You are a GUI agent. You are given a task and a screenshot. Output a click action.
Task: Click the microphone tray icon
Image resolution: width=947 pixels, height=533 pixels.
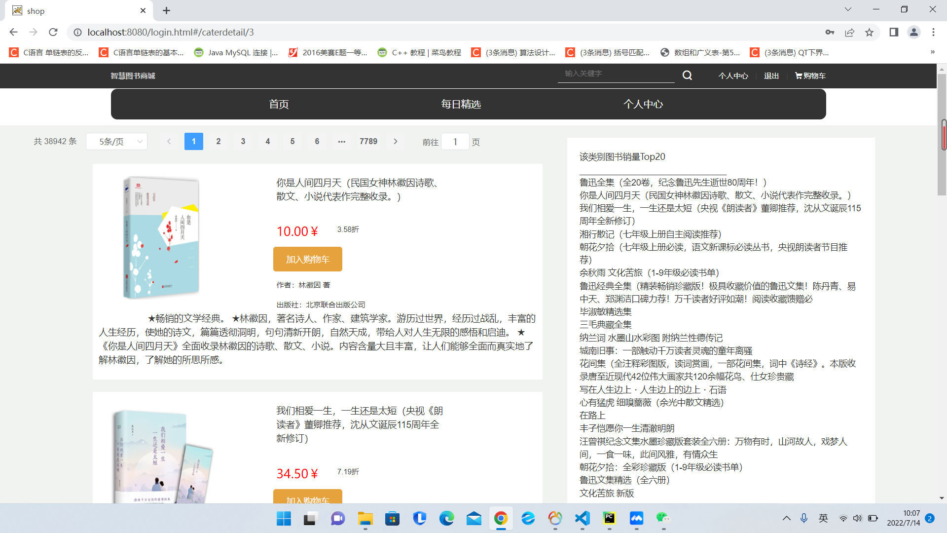[x=804, y=518]
